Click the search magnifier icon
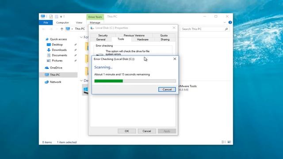 click(226, 29)
